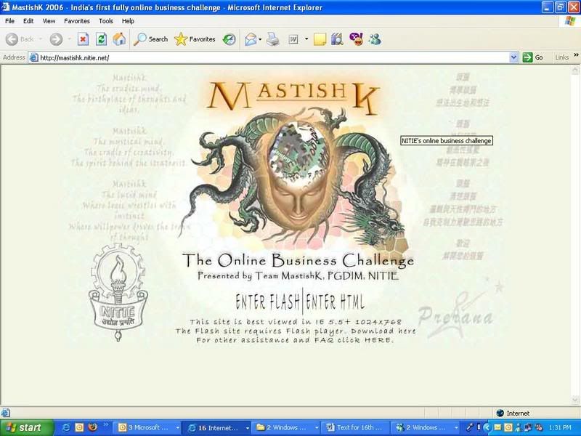This screenshot has height=436, width=581.
Task: Click the Forward arrow button
Action: [x=56, y=39]
